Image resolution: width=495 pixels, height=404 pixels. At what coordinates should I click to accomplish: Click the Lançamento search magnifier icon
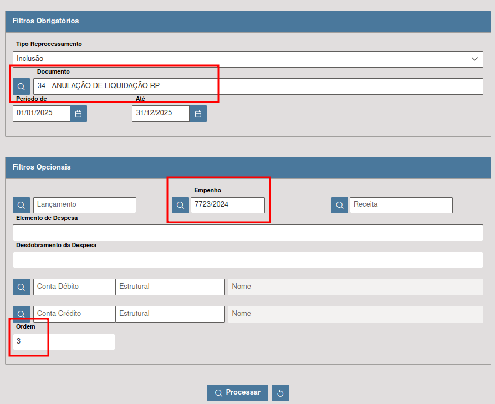click(21, 205)
